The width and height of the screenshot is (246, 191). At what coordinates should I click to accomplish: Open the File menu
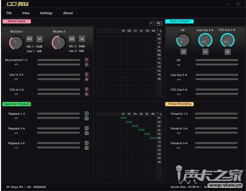9,13
